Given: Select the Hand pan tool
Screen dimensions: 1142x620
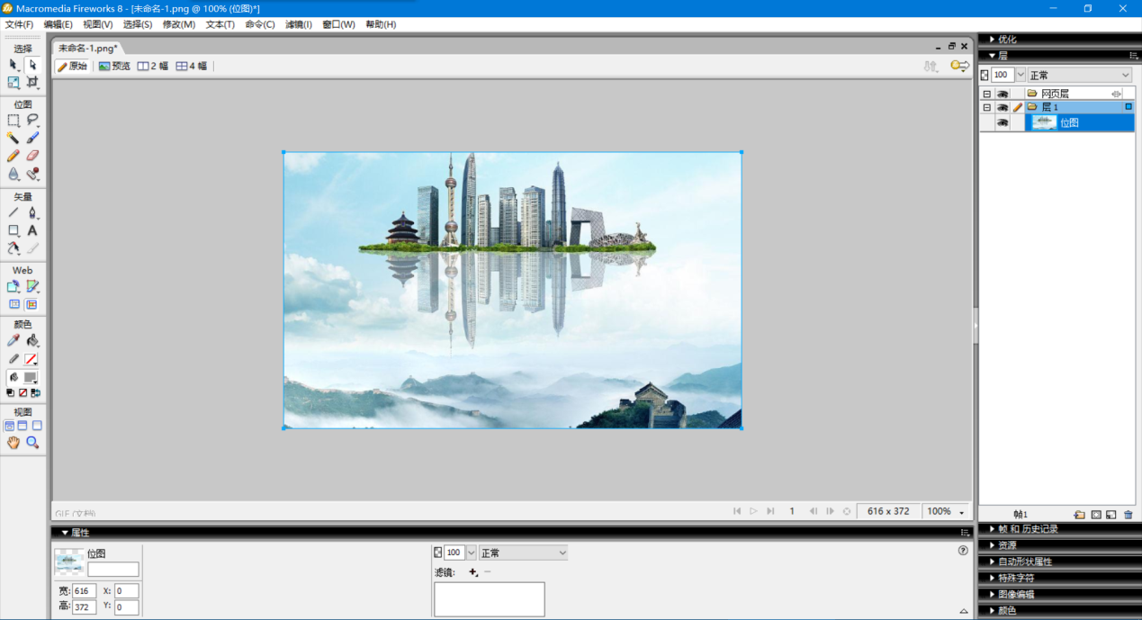Looking at the screenshot, I should 13,443.
